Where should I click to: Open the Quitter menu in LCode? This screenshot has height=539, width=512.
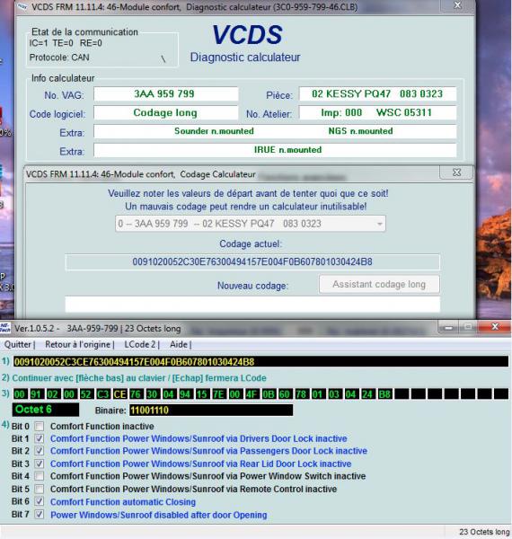point(18,344)
